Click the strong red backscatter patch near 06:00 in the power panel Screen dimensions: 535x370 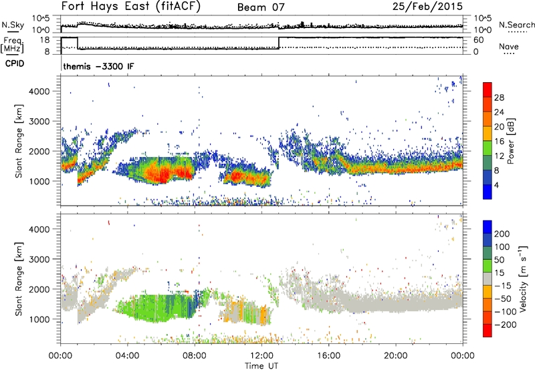tap(163, 173)
